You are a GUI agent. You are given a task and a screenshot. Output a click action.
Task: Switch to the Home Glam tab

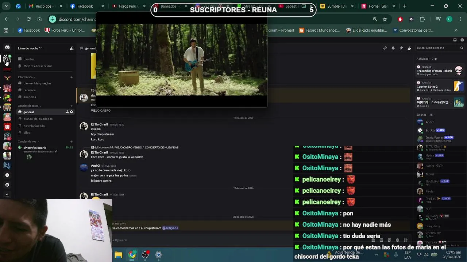click(x=378, y=6)
